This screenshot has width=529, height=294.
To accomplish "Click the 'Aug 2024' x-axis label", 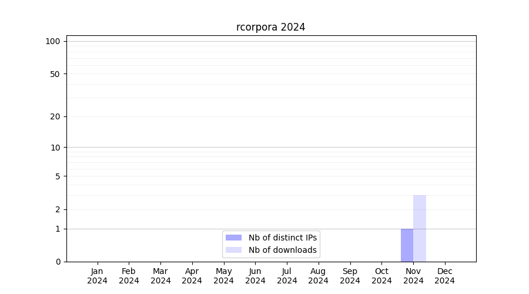I will click(x=319, y=276).
